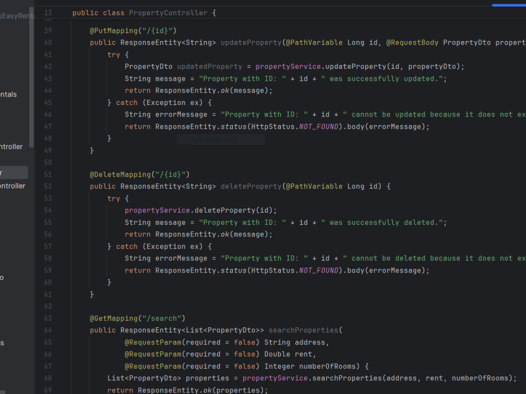Place cursor on updateProperty method name line 40
The image size is (526, 394).
[251, 43]
